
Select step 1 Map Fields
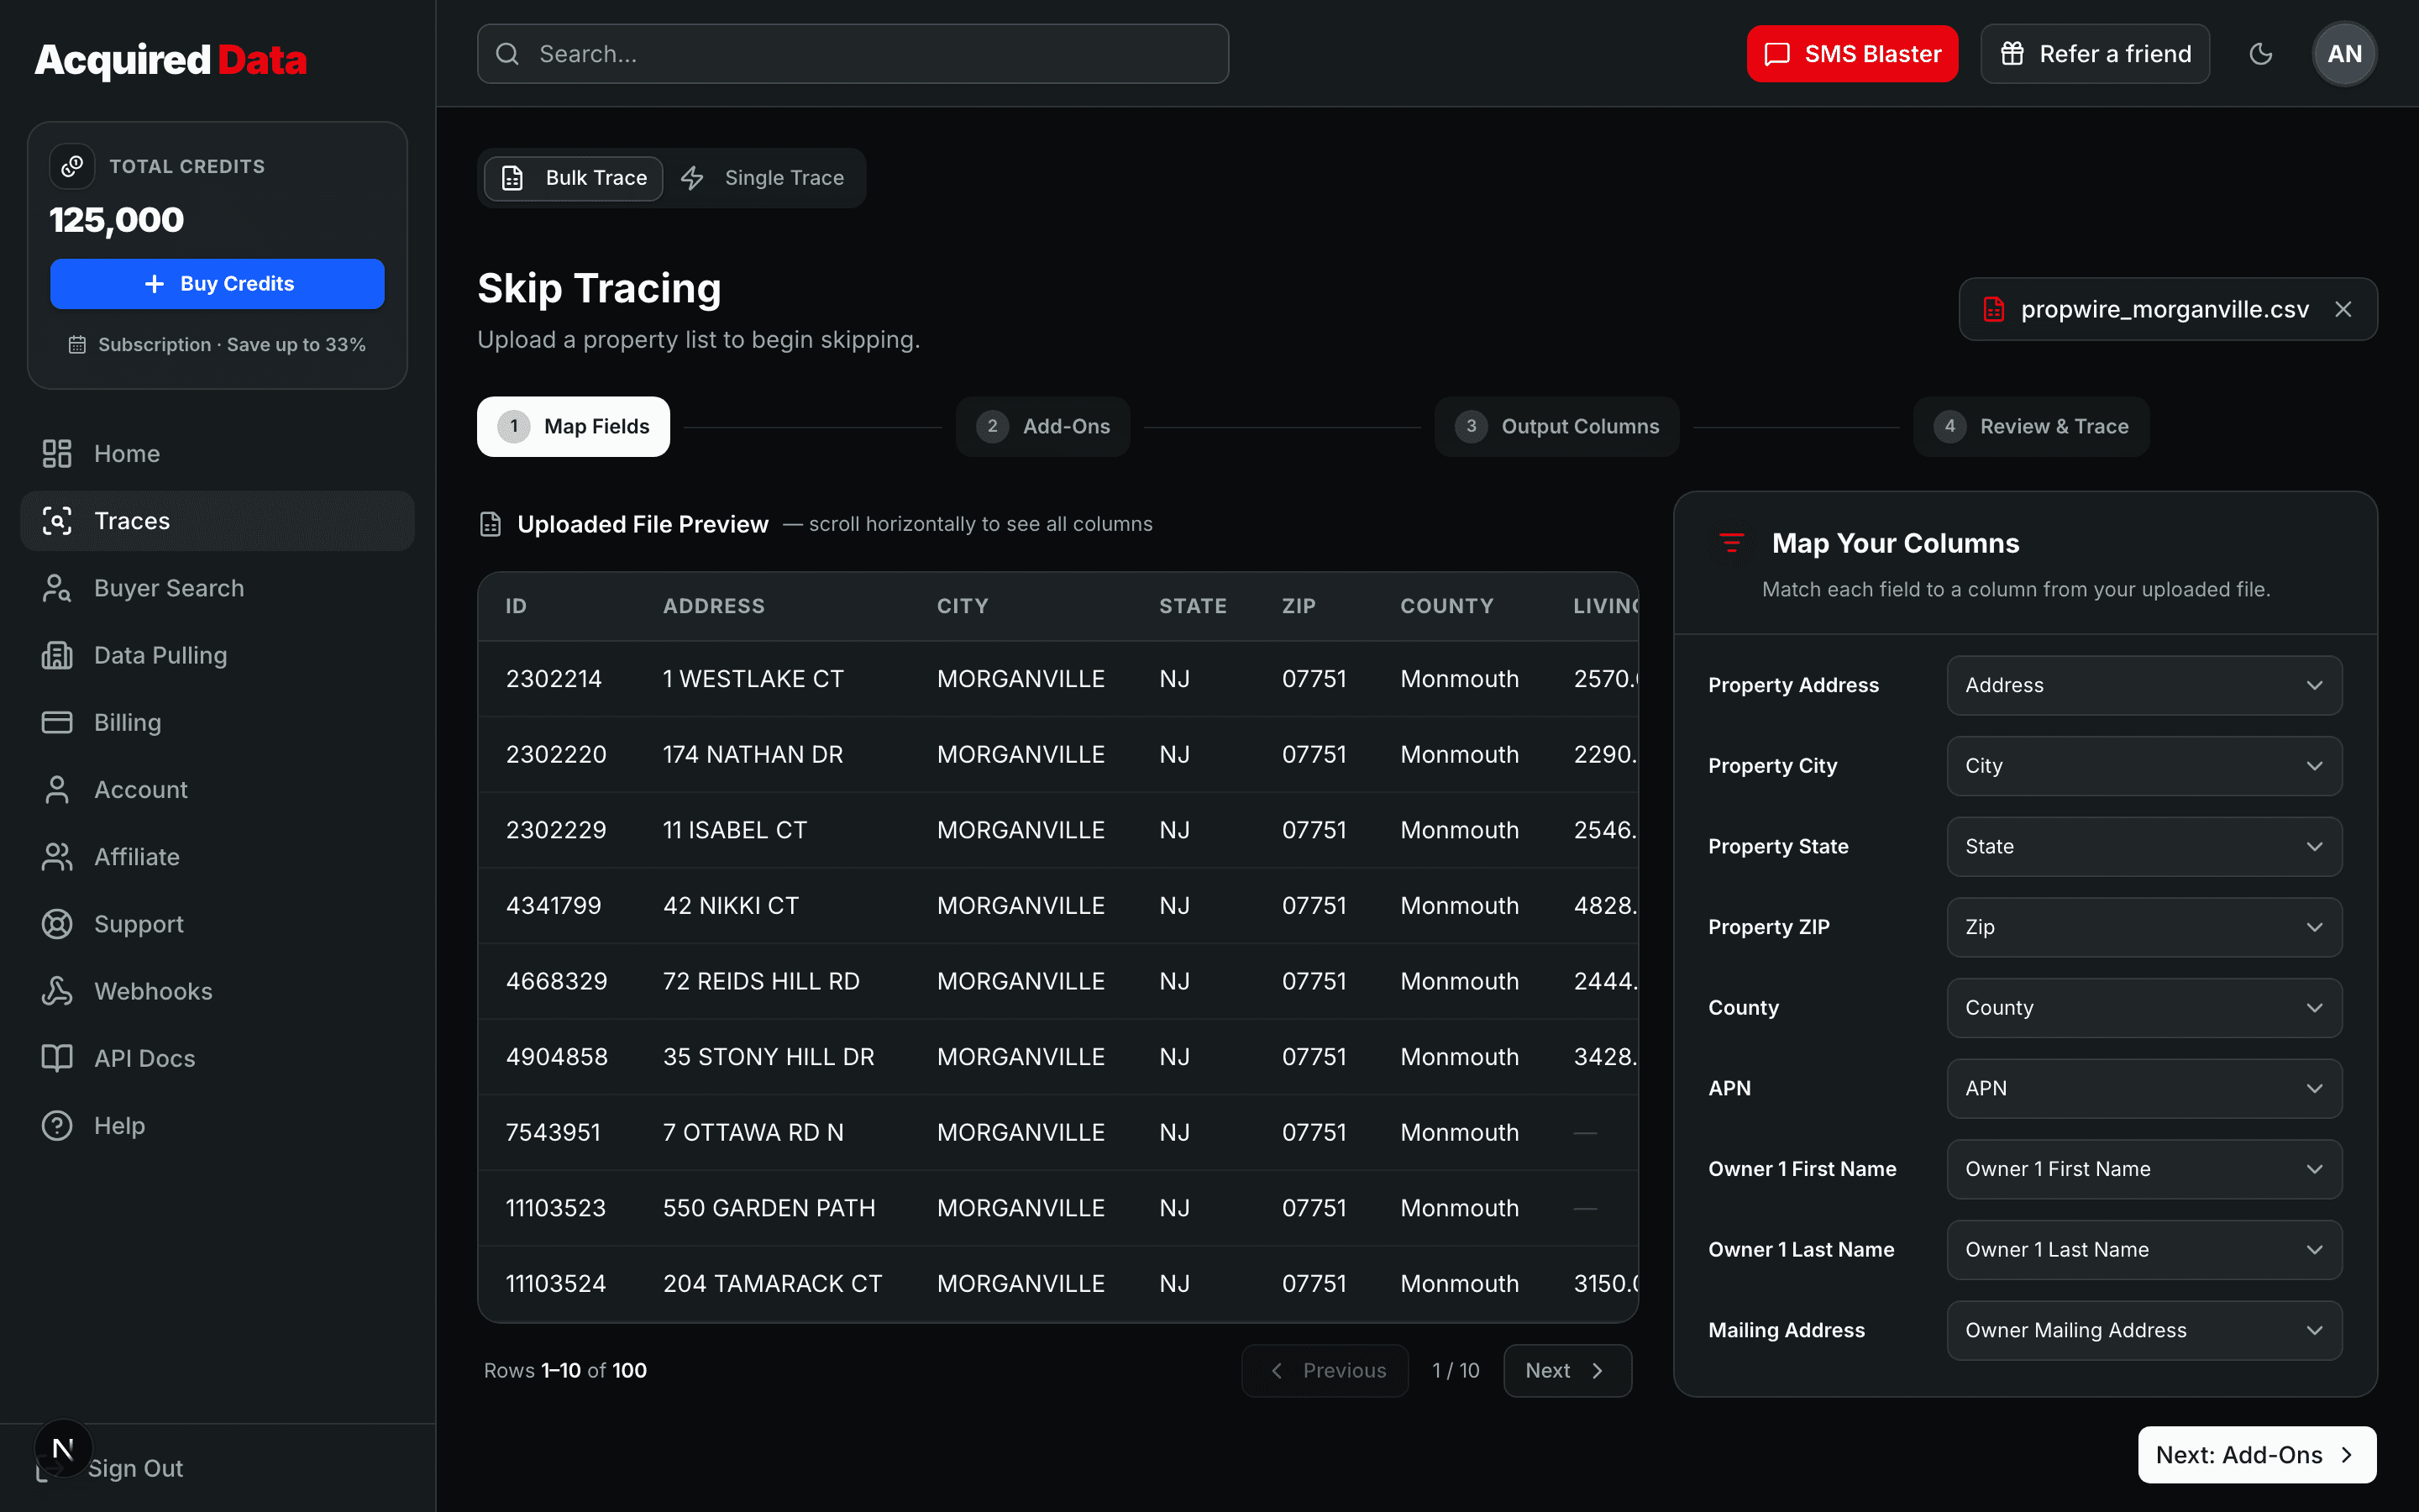(x=573, y=427)
